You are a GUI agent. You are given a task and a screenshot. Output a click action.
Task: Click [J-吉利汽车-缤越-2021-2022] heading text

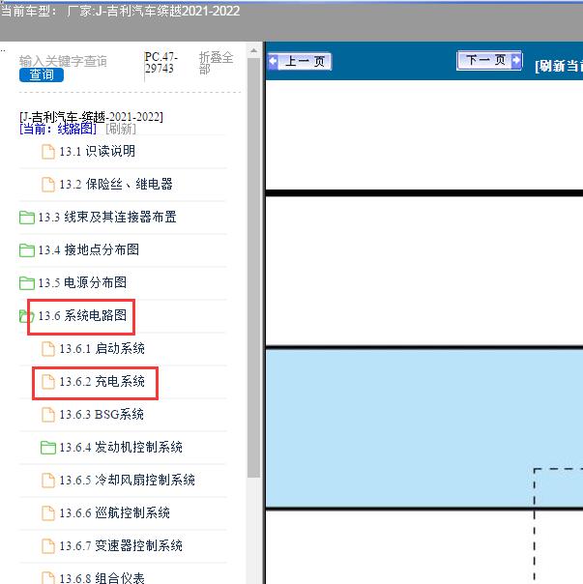91,117
